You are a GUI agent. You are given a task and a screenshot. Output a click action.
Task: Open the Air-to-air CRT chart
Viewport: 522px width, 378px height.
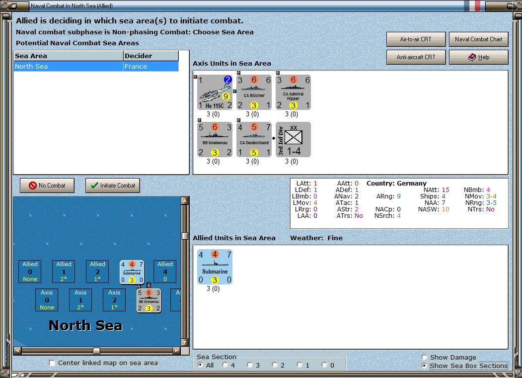click(x=416, y=39)
